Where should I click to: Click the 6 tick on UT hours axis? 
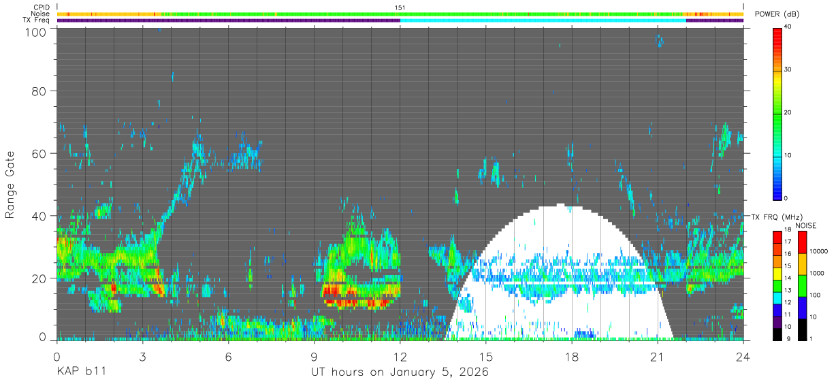click(x=228, y=356)
